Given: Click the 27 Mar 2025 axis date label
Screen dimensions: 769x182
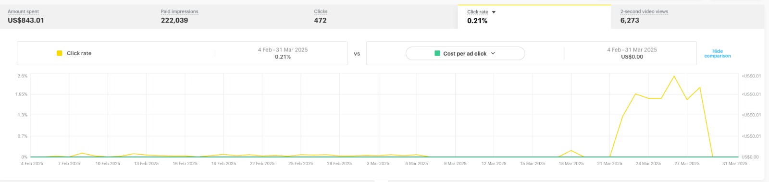Looking at the screenshot, I should click(x=687, y=164).
